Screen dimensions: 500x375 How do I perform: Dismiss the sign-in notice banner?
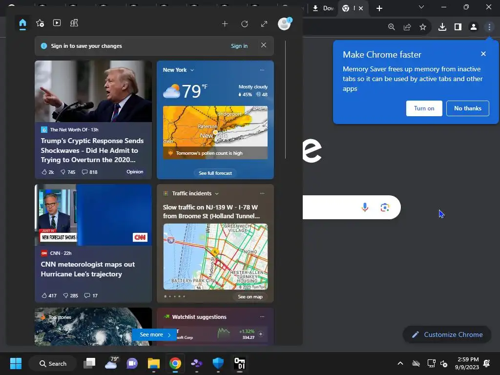(x=263, y=45)
